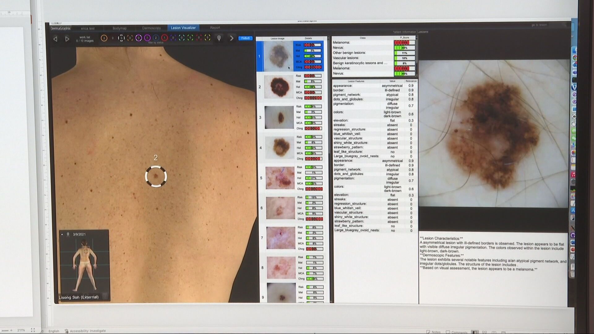This screenshot has width=594, height=334.
Task: Click lesion 2 Risk score bar
Action: click(312, 76)
